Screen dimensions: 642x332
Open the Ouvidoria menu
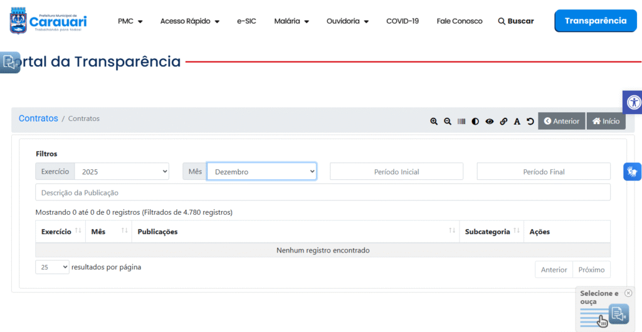(347, 21)
